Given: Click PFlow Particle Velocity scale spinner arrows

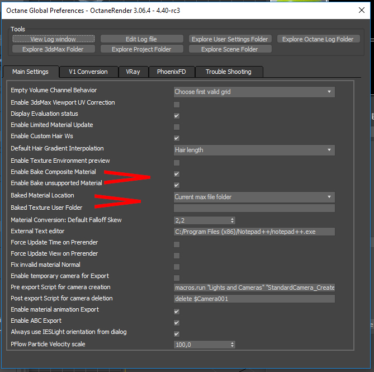Looking at the screenshot, I should pos(233,345).
